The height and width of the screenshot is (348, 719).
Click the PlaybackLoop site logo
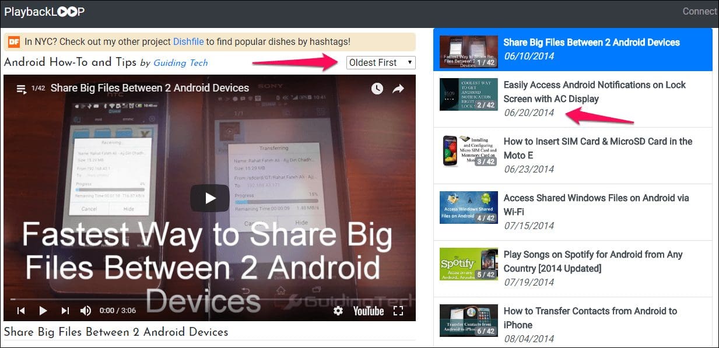coord(44,10)
